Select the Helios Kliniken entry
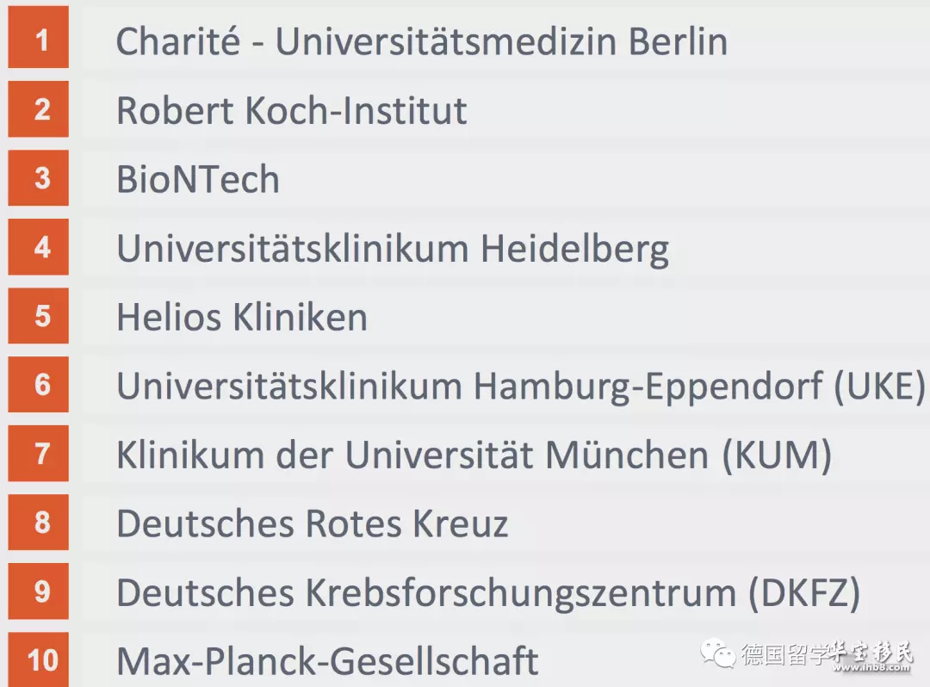 [242, 317]
